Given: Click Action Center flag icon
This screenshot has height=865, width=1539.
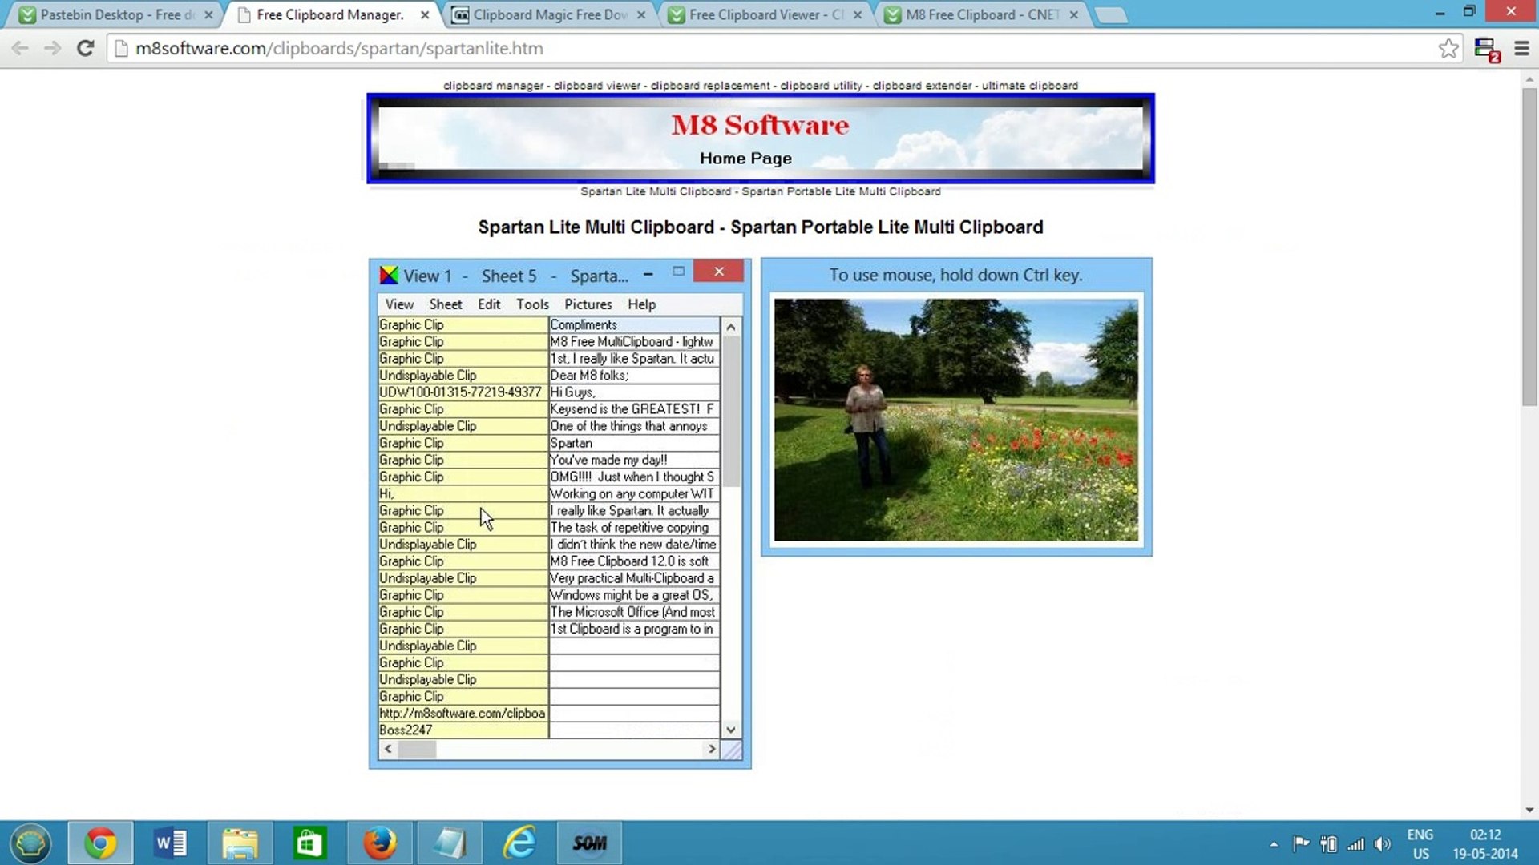Looking at the screenshot, I should pos(1301,843).
